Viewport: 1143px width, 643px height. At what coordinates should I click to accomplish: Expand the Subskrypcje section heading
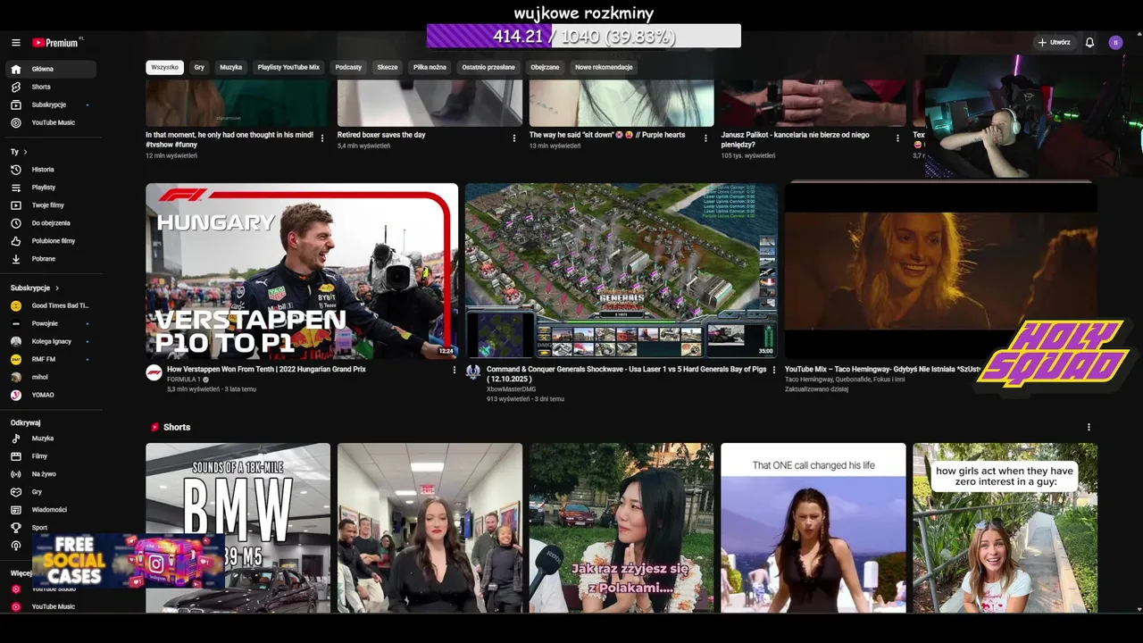[x=35, y=288]
